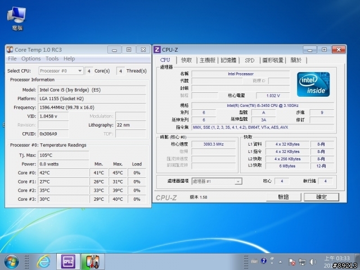This screenshot has height=270, width=360.
Task: Switch to the 關於 (About) tab
Action: (x=296, y=60)
